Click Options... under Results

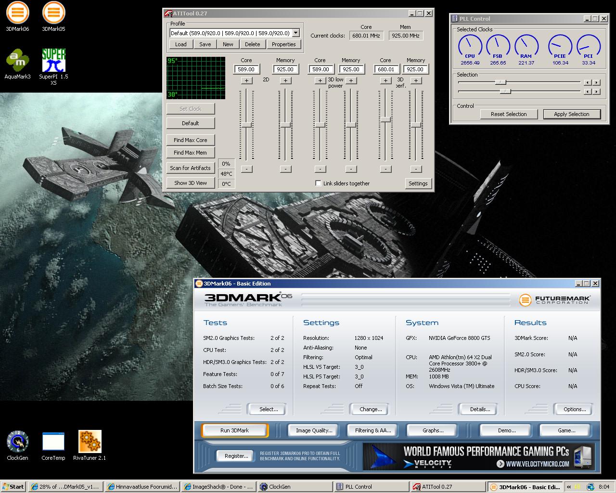click(573, 409)
